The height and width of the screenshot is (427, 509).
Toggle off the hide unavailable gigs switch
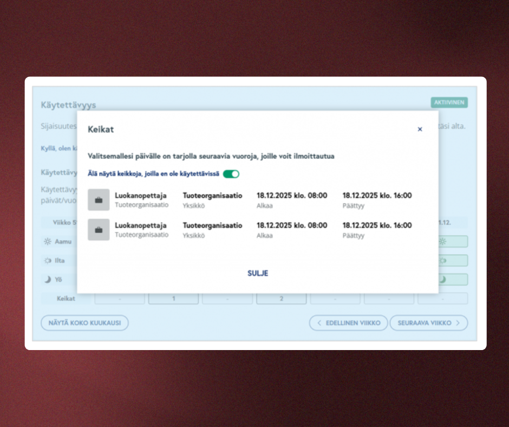(x=231, y=174)
